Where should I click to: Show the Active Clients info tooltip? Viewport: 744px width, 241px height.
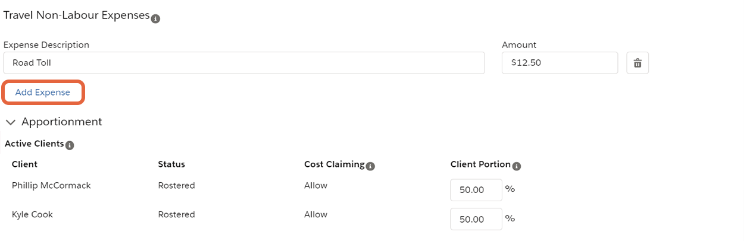pos(70,145)
